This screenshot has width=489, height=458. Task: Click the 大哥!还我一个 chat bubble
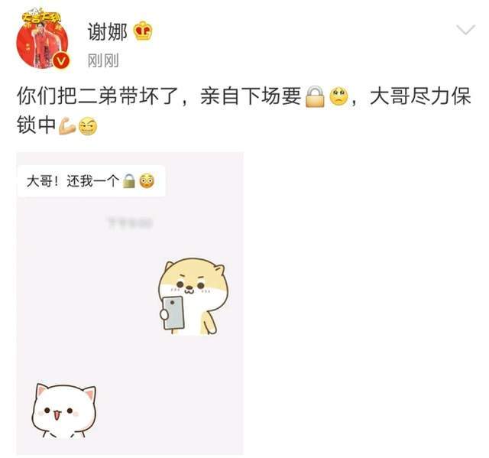pos(91,181)
